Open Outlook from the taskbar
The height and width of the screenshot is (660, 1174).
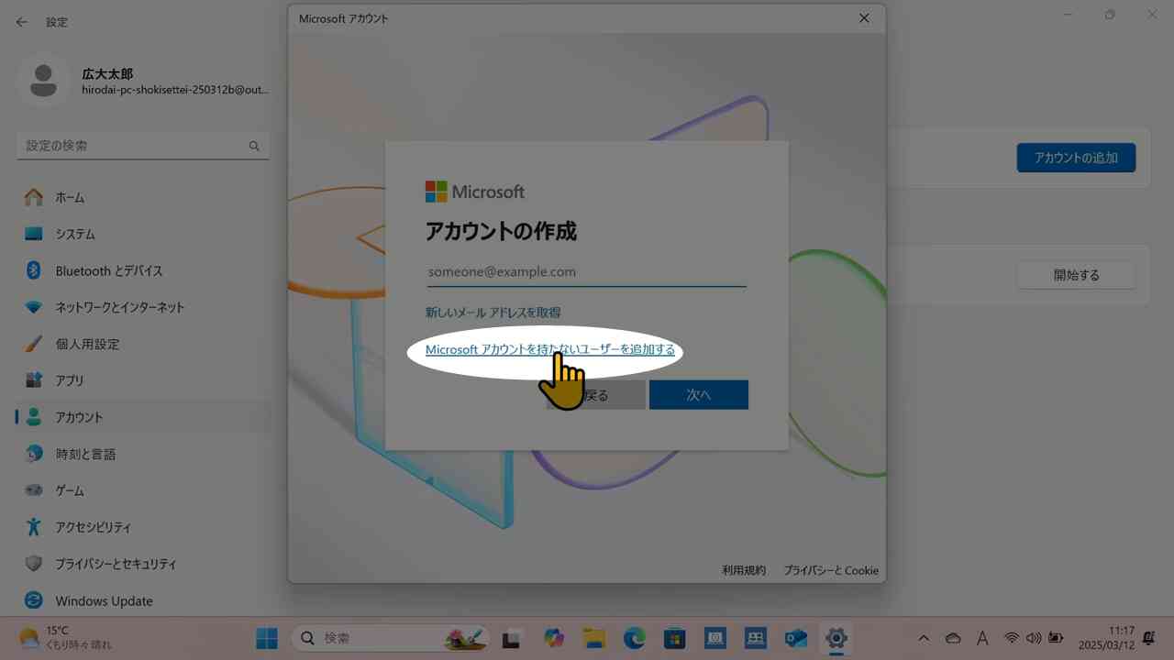coord(795,638)
